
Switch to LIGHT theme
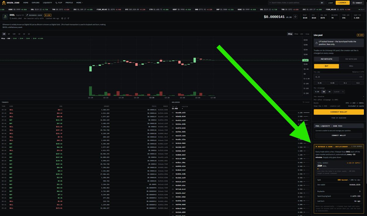[330, 2]
